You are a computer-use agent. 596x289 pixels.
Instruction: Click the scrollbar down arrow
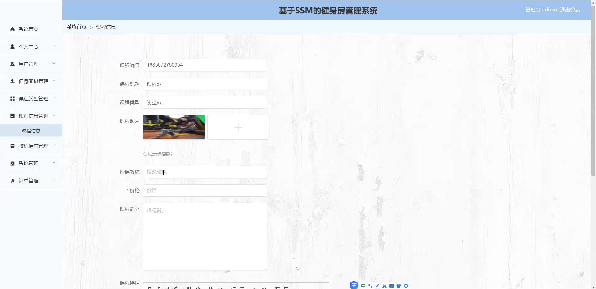click(x=593, y=287)
